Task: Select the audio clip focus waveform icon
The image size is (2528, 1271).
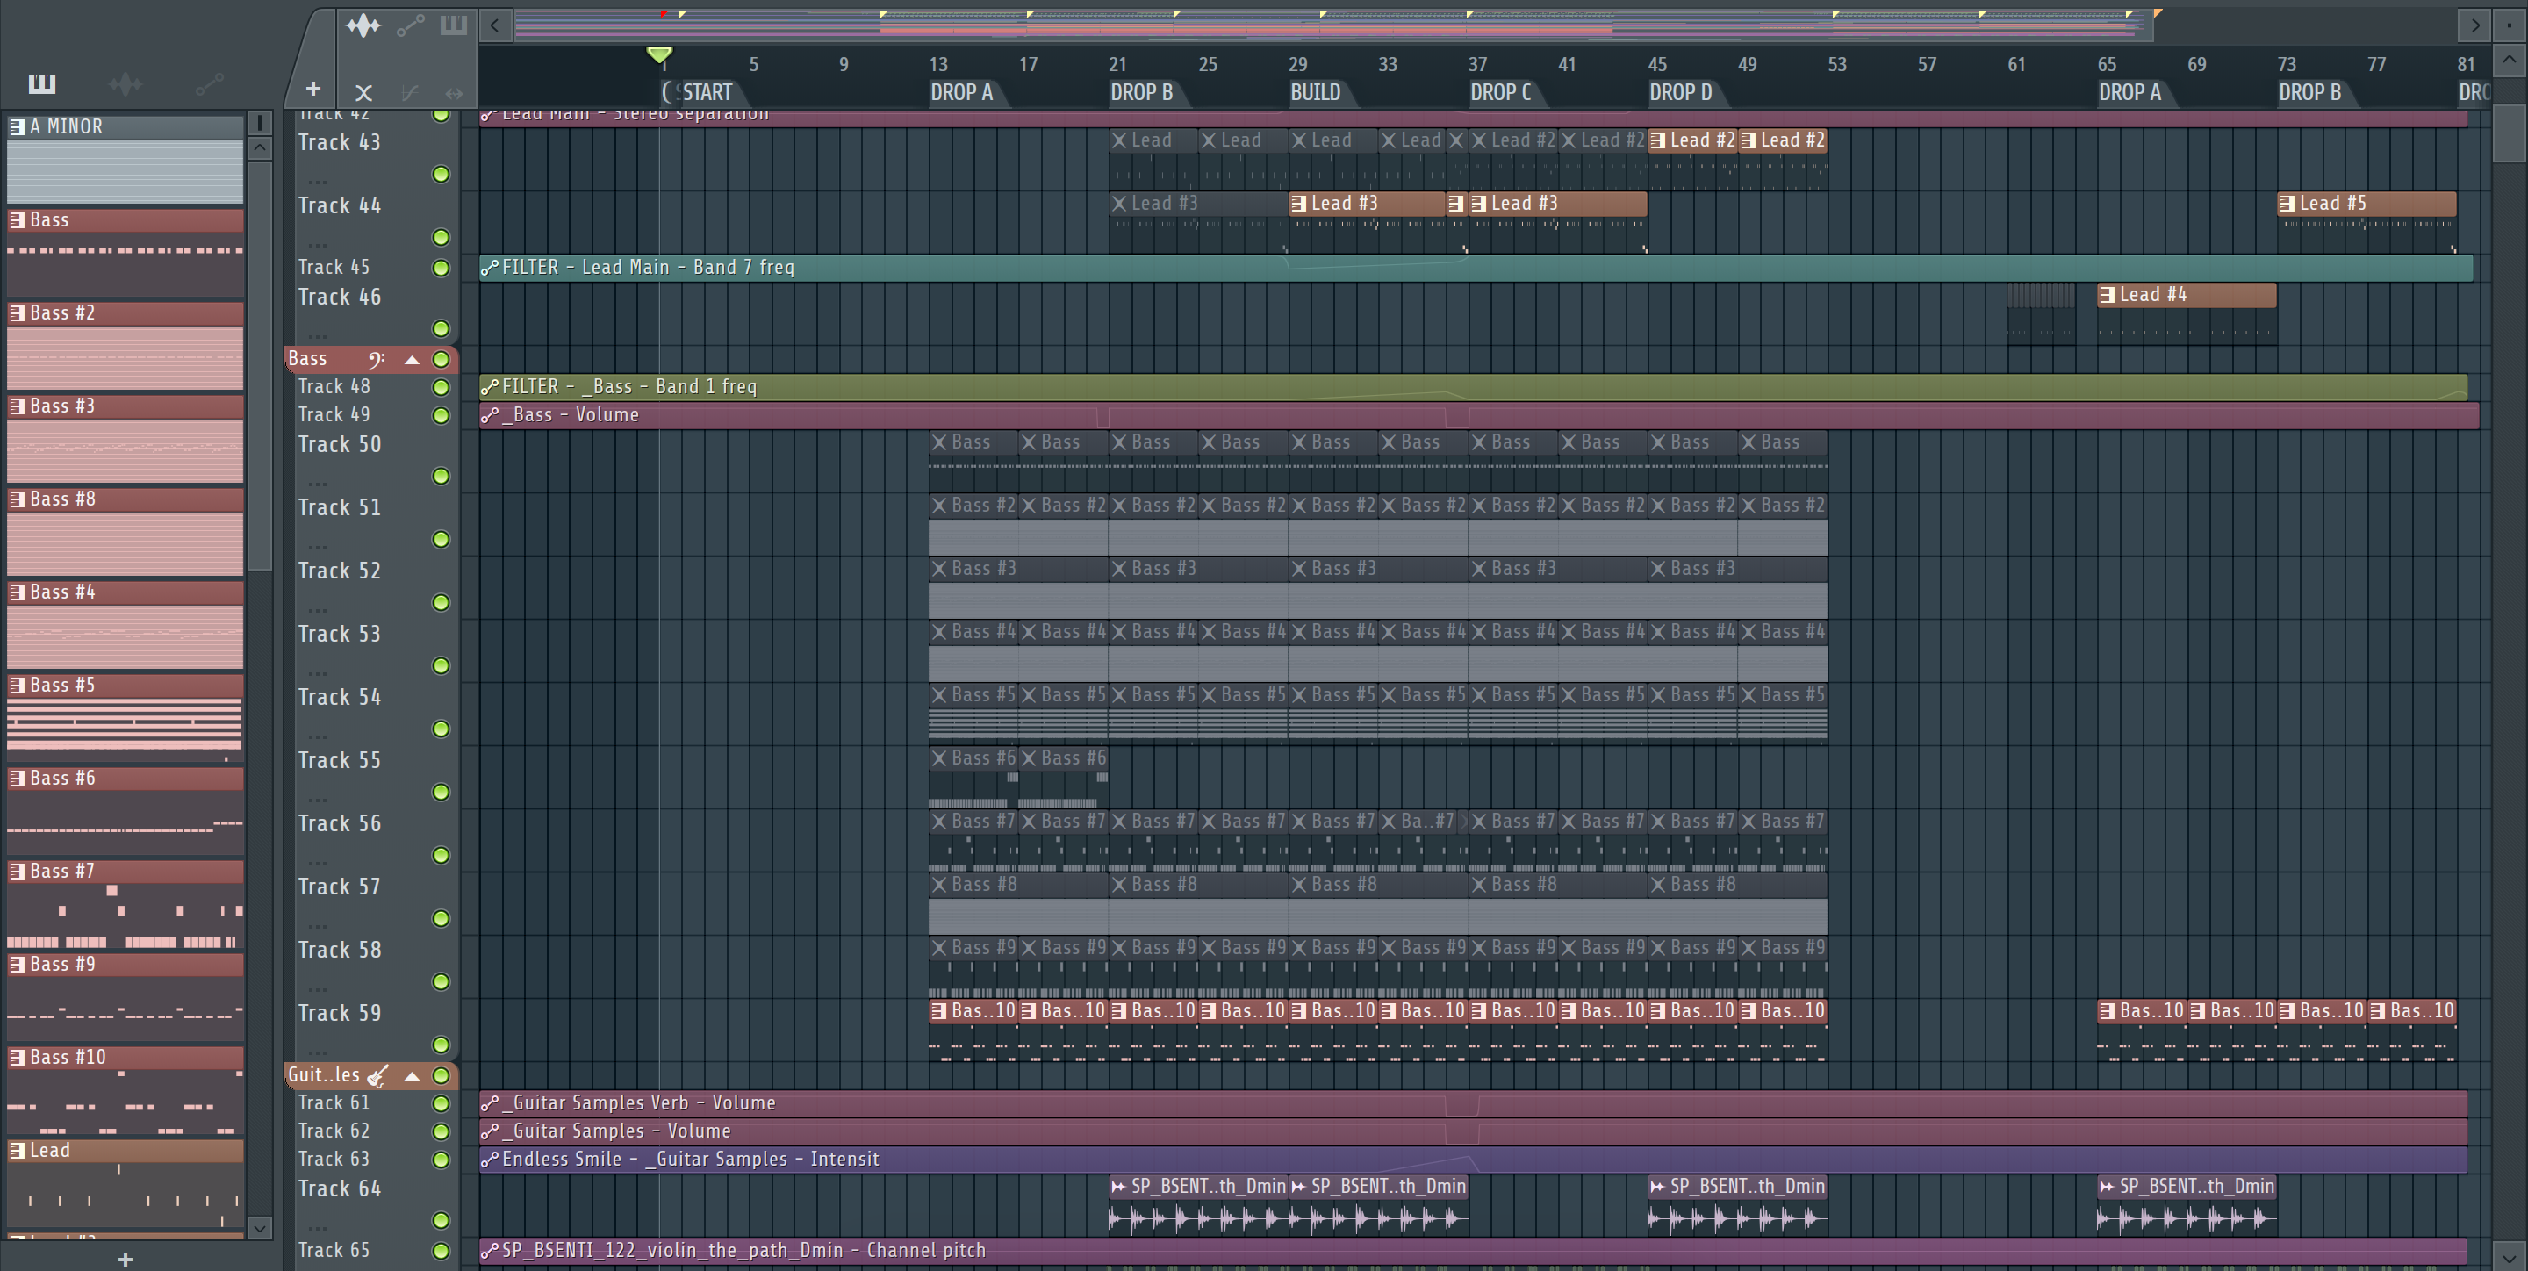Action: pos(363,25)
